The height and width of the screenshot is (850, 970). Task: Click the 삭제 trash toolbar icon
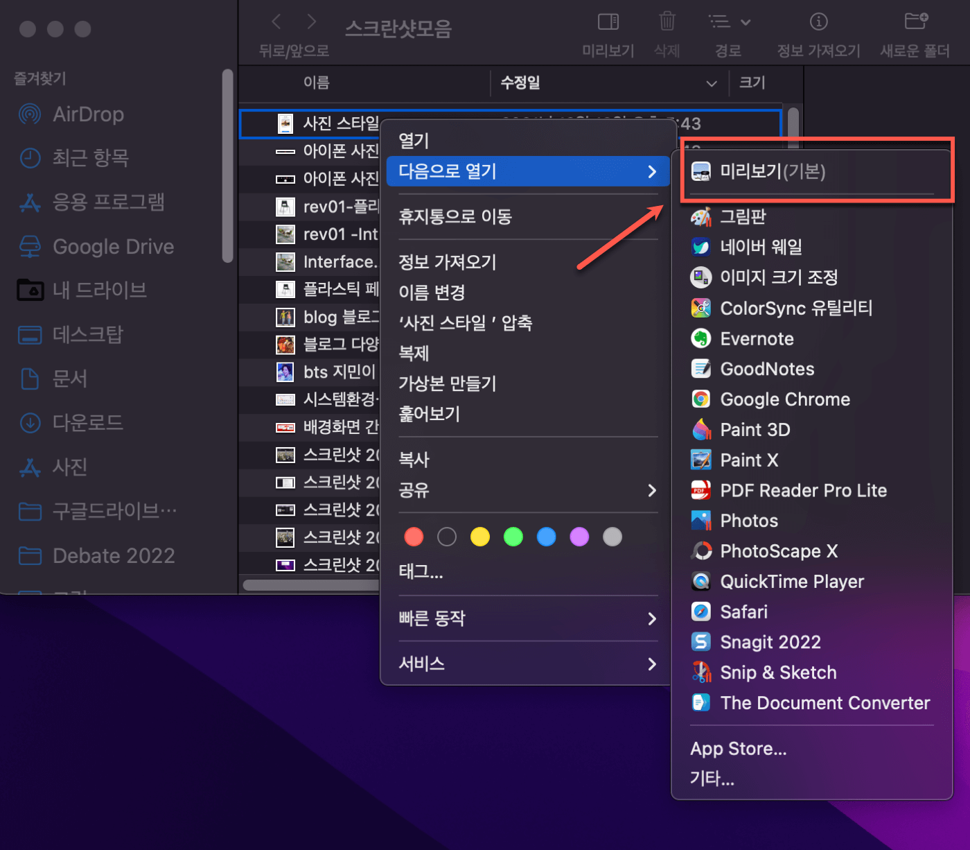pyautogui.click(x=667, y=21)
